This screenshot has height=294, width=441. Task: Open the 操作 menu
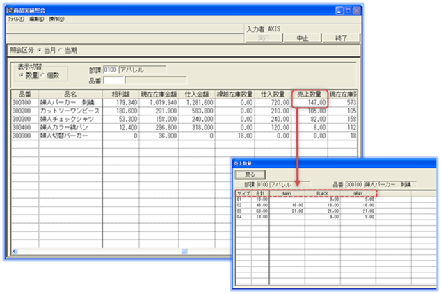tap(58, 19)
